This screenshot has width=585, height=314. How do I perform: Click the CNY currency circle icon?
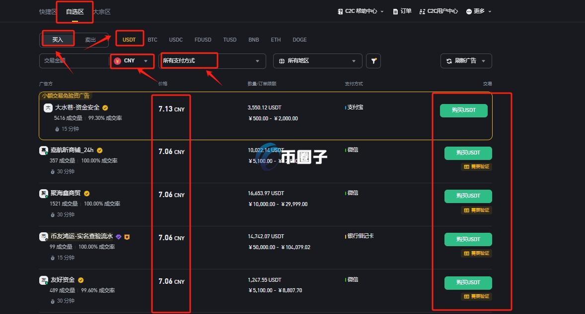[x=117, y=60]
